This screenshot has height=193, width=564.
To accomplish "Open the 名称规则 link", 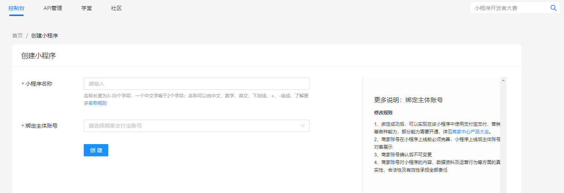I will point(98,103).
